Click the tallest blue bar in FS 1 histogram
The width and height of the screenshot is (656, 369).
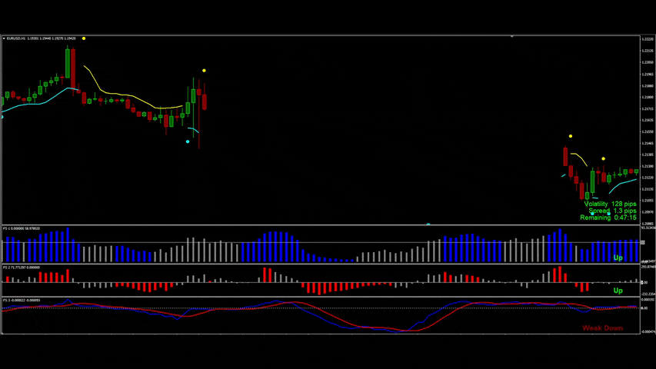coord(68,244)
